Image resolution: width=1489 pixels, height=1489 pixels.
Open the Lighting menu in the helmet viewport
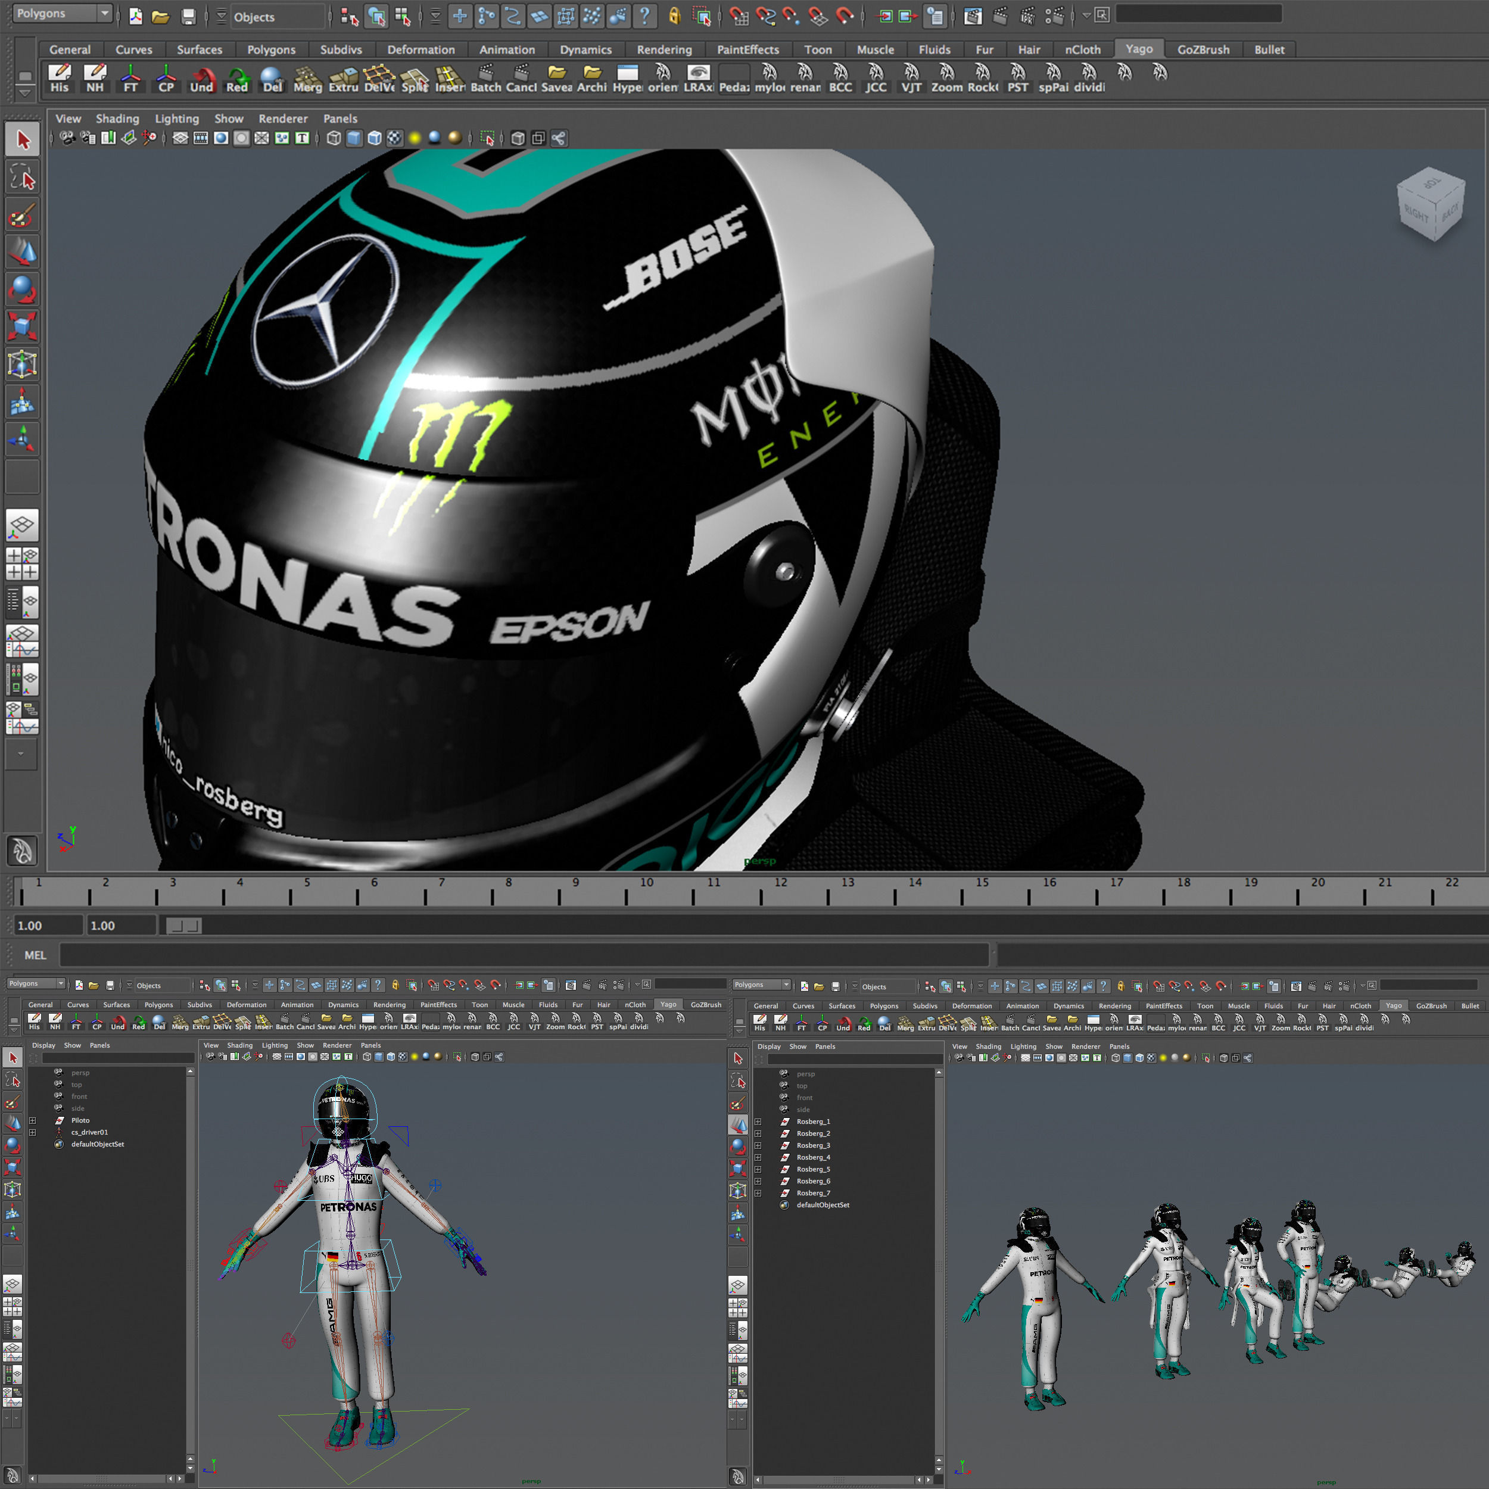click(x=176, y=119)
